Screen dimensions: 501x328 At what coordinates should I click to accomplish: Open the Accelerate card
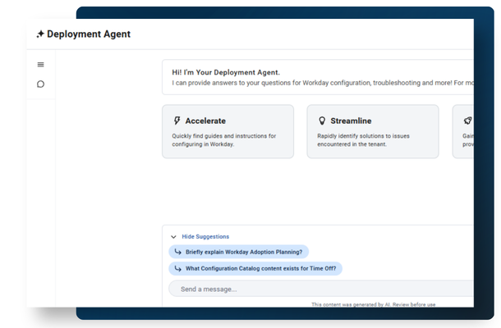[x=228, y=131]
